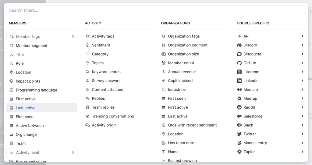Focus the Search filters input field
This screenshot has width=312, height=165.
point(156,10)
